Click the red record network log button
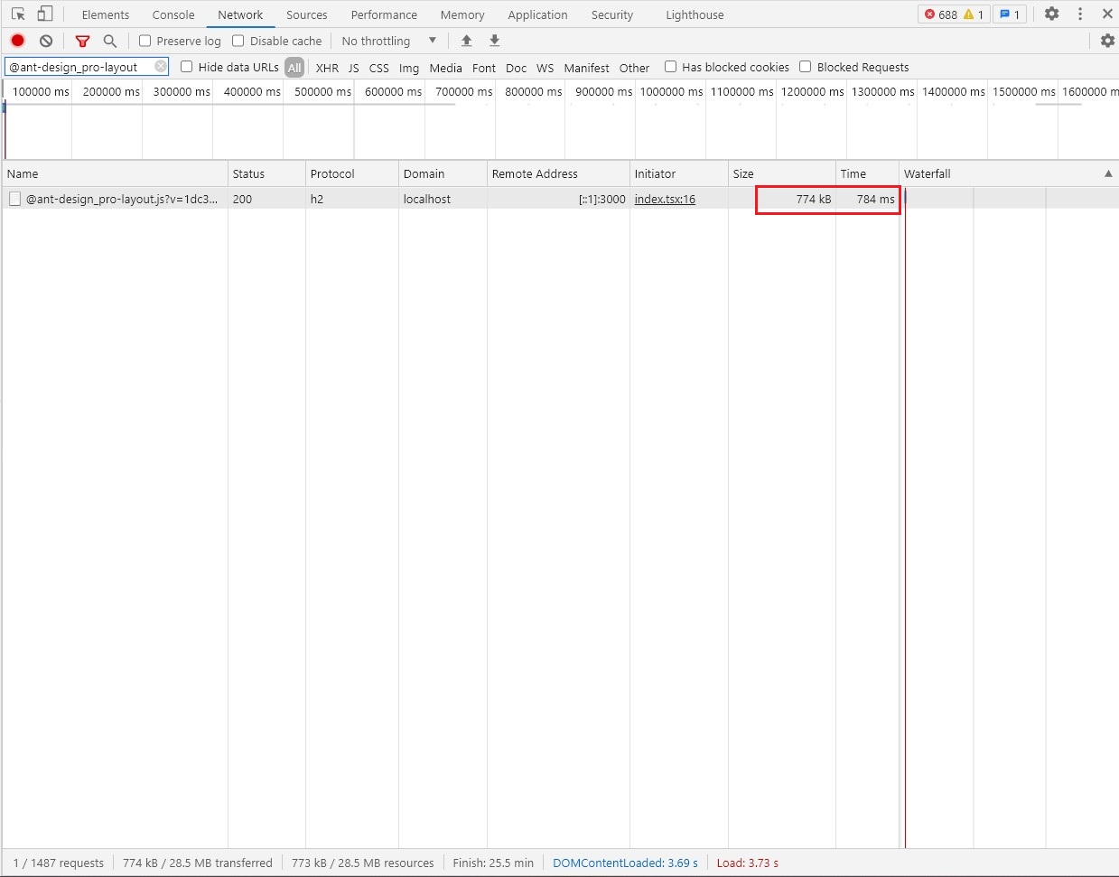 tap(17, 41)
